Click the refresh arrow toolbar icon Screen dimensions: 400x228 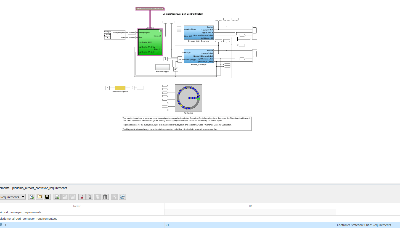click(x=122, y=197)
